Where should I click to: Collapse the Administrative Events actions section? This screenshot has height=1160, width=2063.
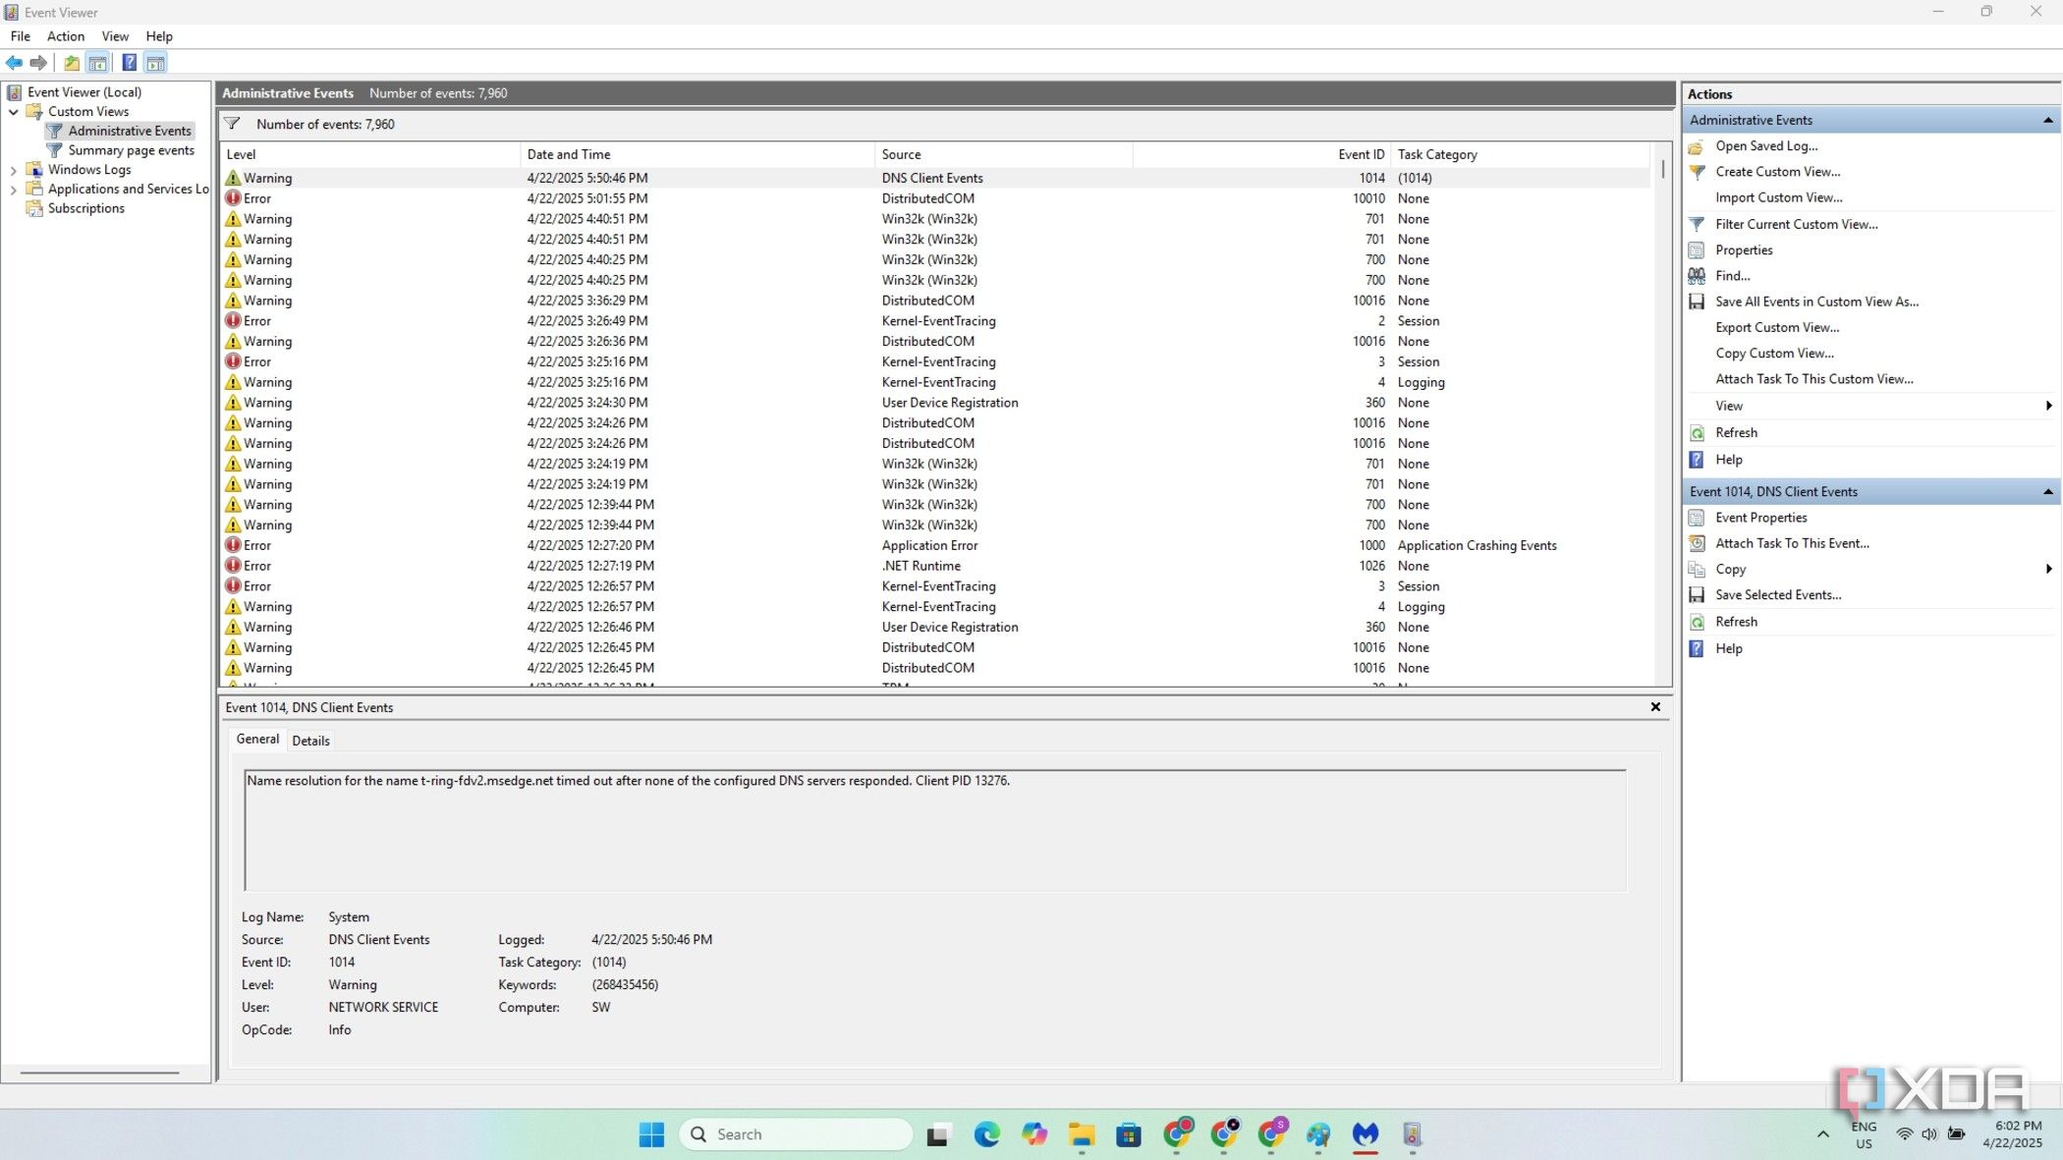pos(2047,120)
